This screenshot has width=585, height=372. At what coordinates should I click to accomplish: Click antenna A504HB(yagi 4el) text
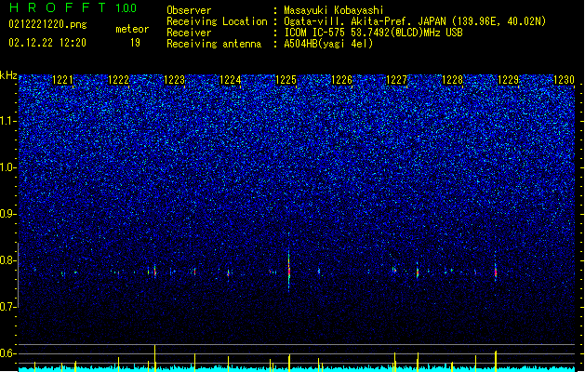tap(328, 44)
